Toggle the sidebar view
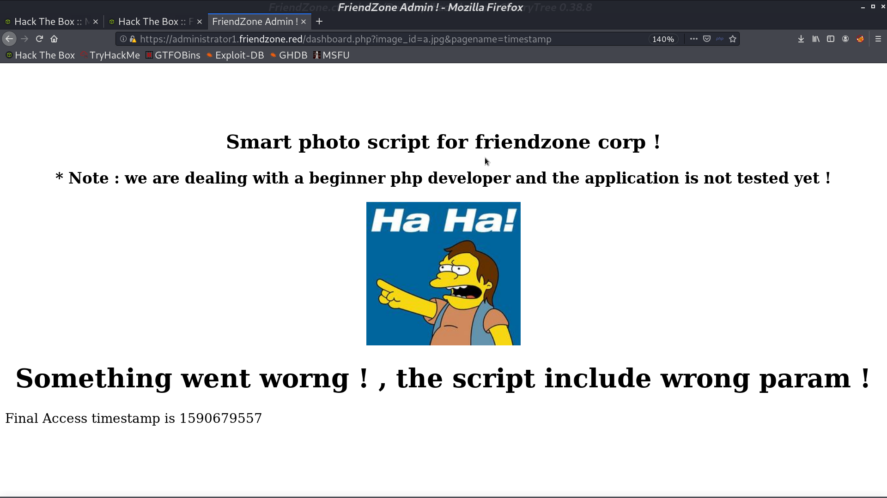The width and height of the screenshot is (887, 498). 831,39
